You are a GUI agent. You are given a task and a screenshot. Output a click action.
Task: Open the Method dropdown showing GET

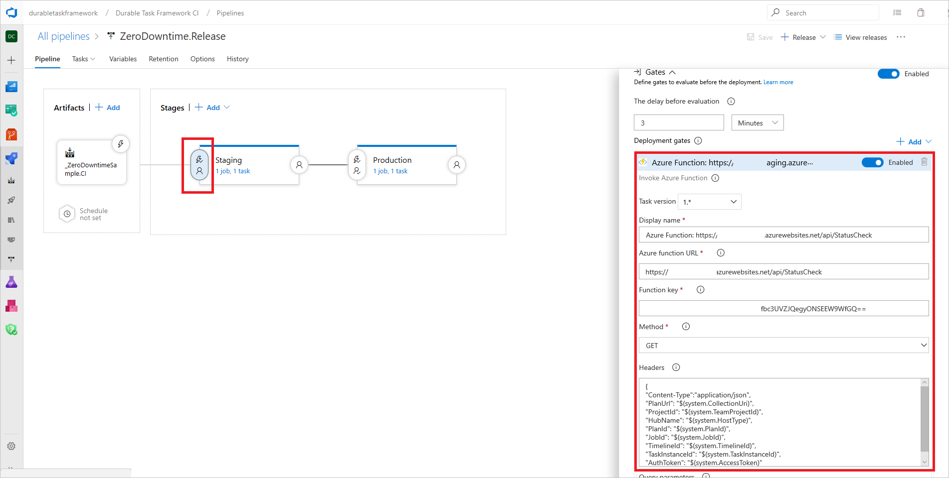point(783,345)
